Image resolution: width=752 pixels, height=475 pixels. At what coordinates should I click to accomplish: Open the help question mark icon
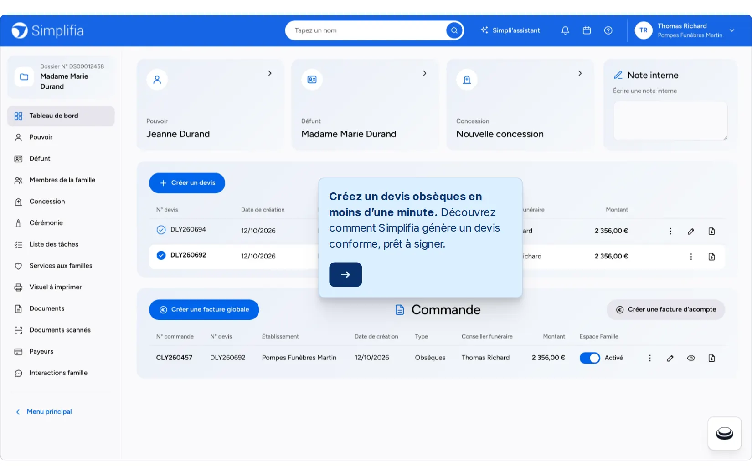[x=608, y=30]
